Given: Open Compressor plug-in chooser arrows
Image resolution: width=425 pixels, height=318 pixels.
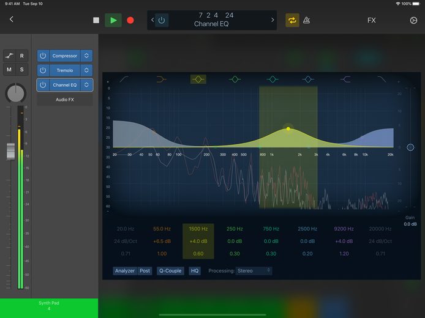Looking at the screenshot, I should 86,56.
